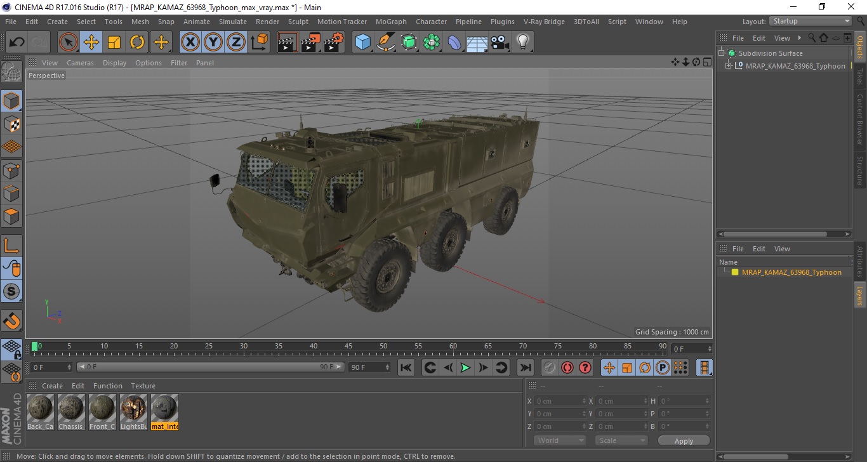Toggle Rotation keyframe recording
Viewport: 867px width, 462px height.
[x=644, y=367]
